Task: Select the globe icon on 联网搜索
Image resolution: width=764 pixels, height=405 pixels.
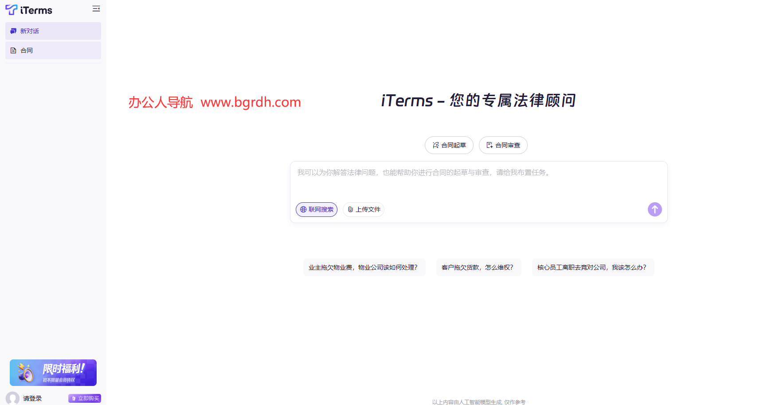Action: [x=303, y=209]
